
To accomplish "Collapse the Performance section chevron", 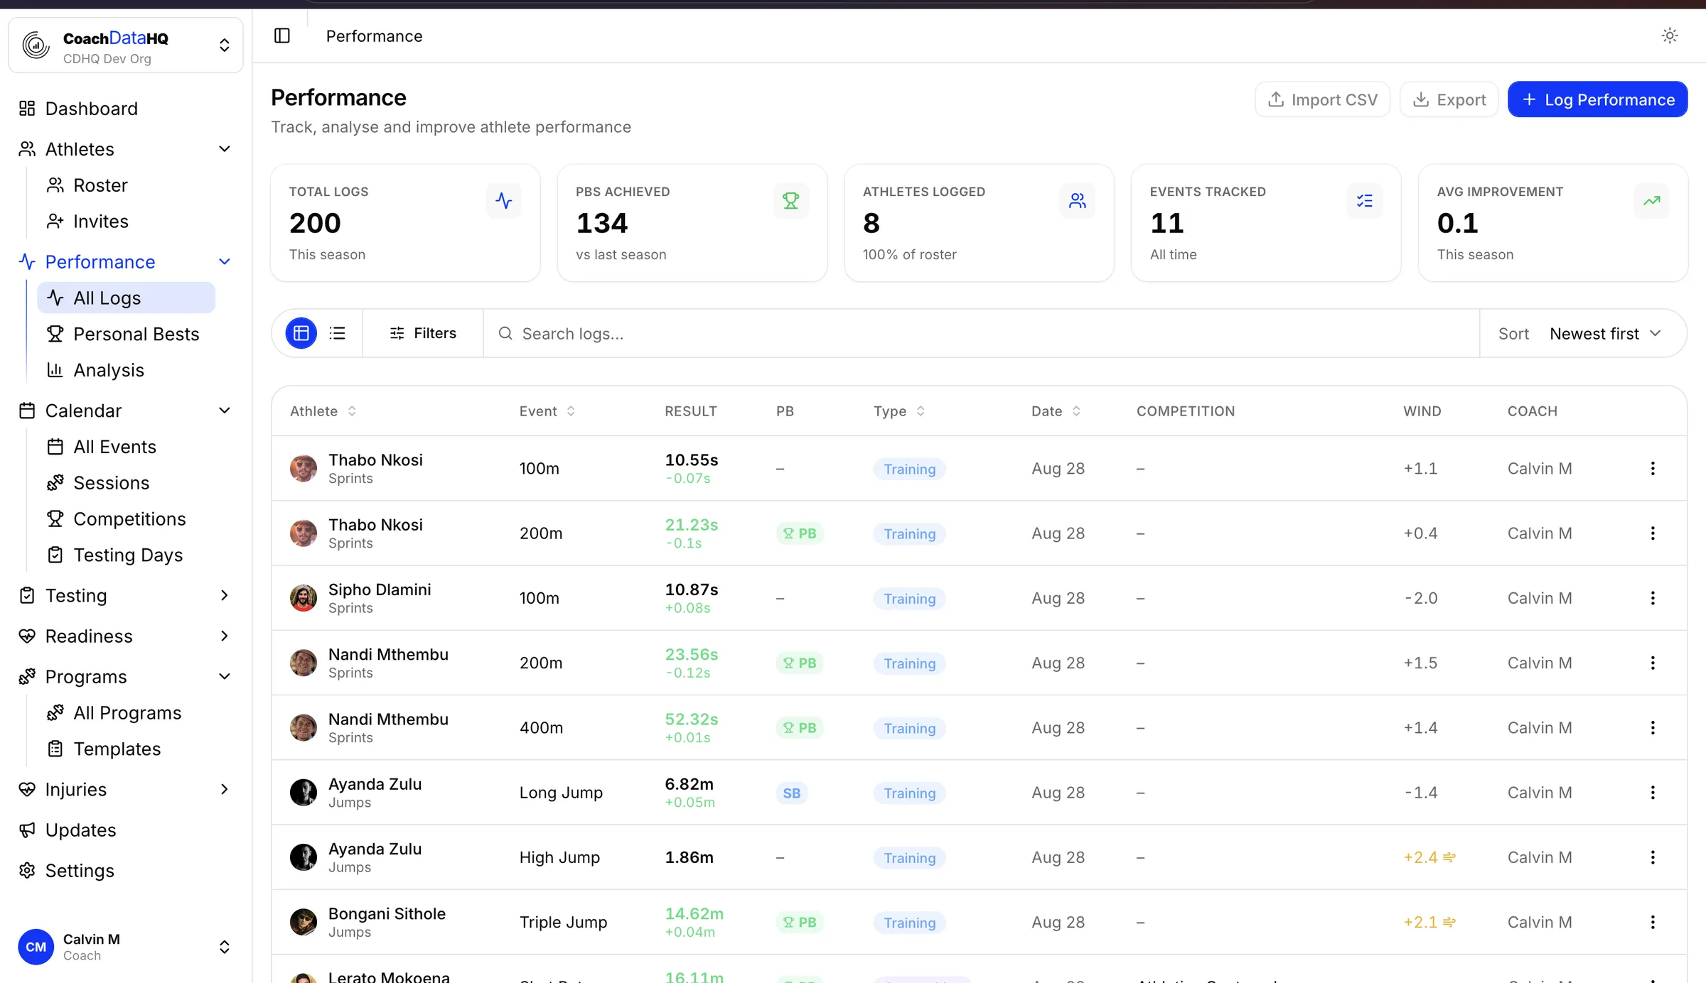I will click(x=225, y=262).
